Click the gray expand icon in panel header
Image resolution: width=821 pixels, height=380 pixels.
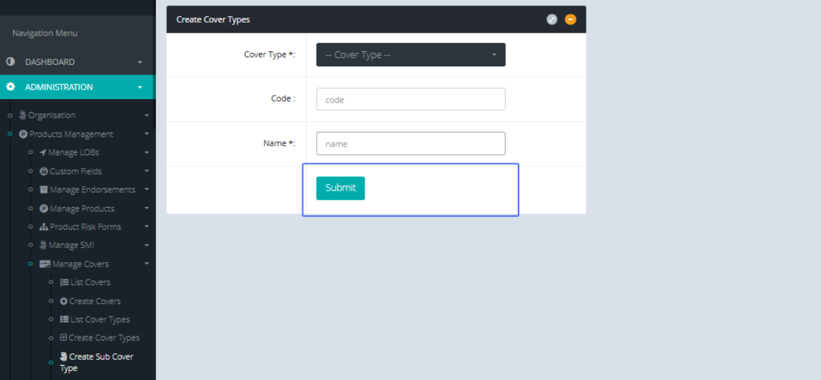tap(552, 19)
